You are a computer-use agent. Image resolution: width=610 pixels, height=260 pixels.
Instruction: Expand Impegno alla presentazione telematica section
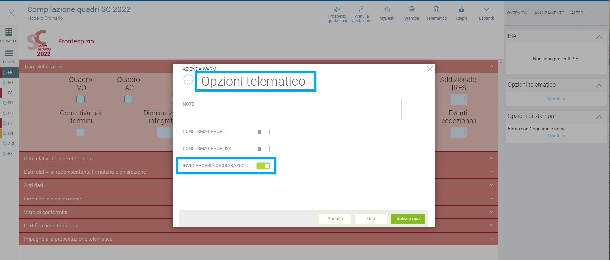pos(259,239)
